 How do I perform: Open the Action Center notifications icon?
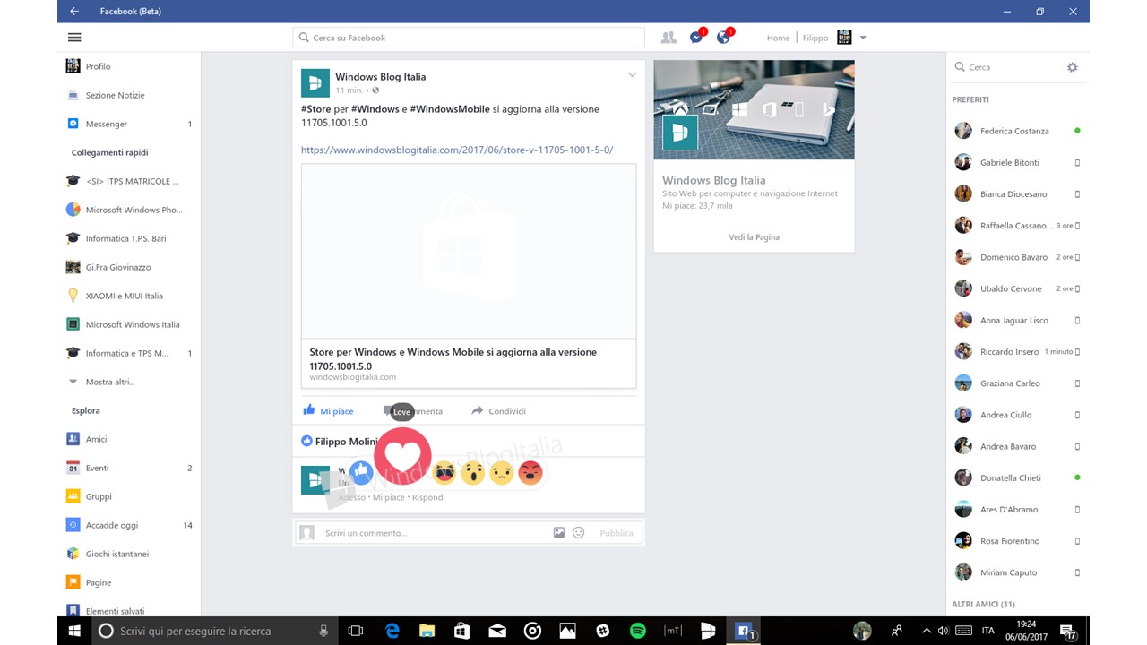tap(1067, 631)
